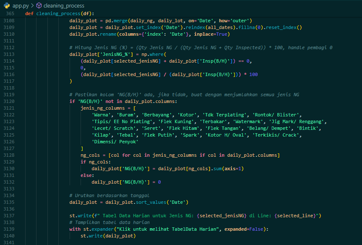Click the string 'Rontok/ Blister'

tap(276, 115)
